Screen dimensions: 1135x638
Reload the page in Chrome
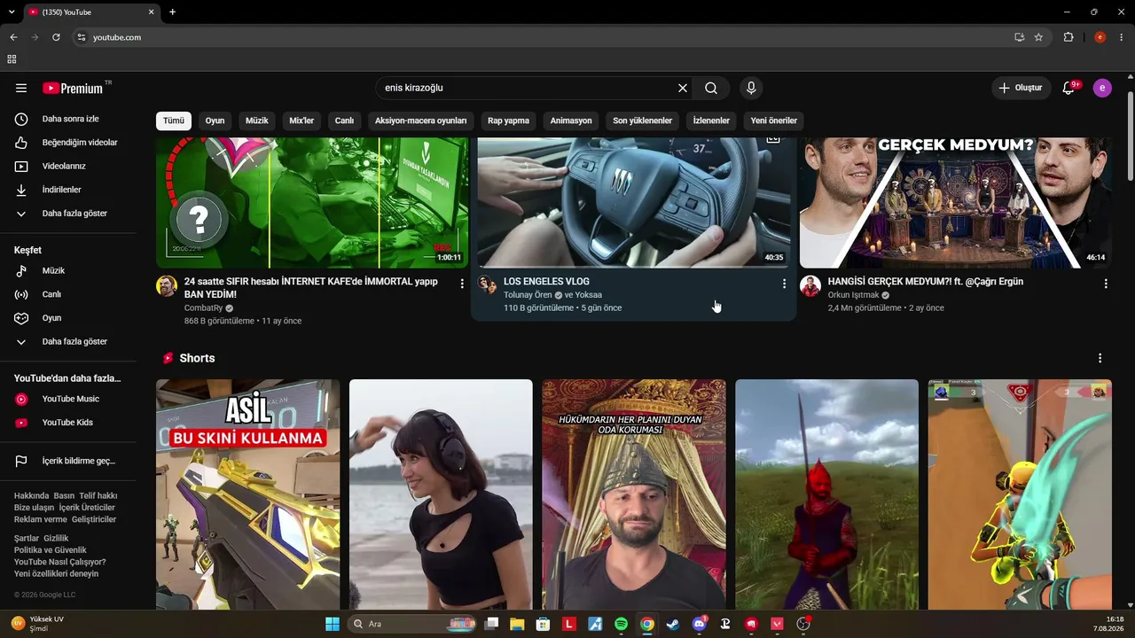tap(56, 37)
